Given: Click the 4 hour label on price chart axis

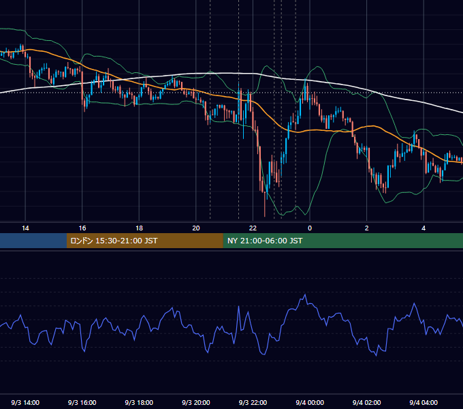Looking at the screenshot, I should click(x=424, y=228).
